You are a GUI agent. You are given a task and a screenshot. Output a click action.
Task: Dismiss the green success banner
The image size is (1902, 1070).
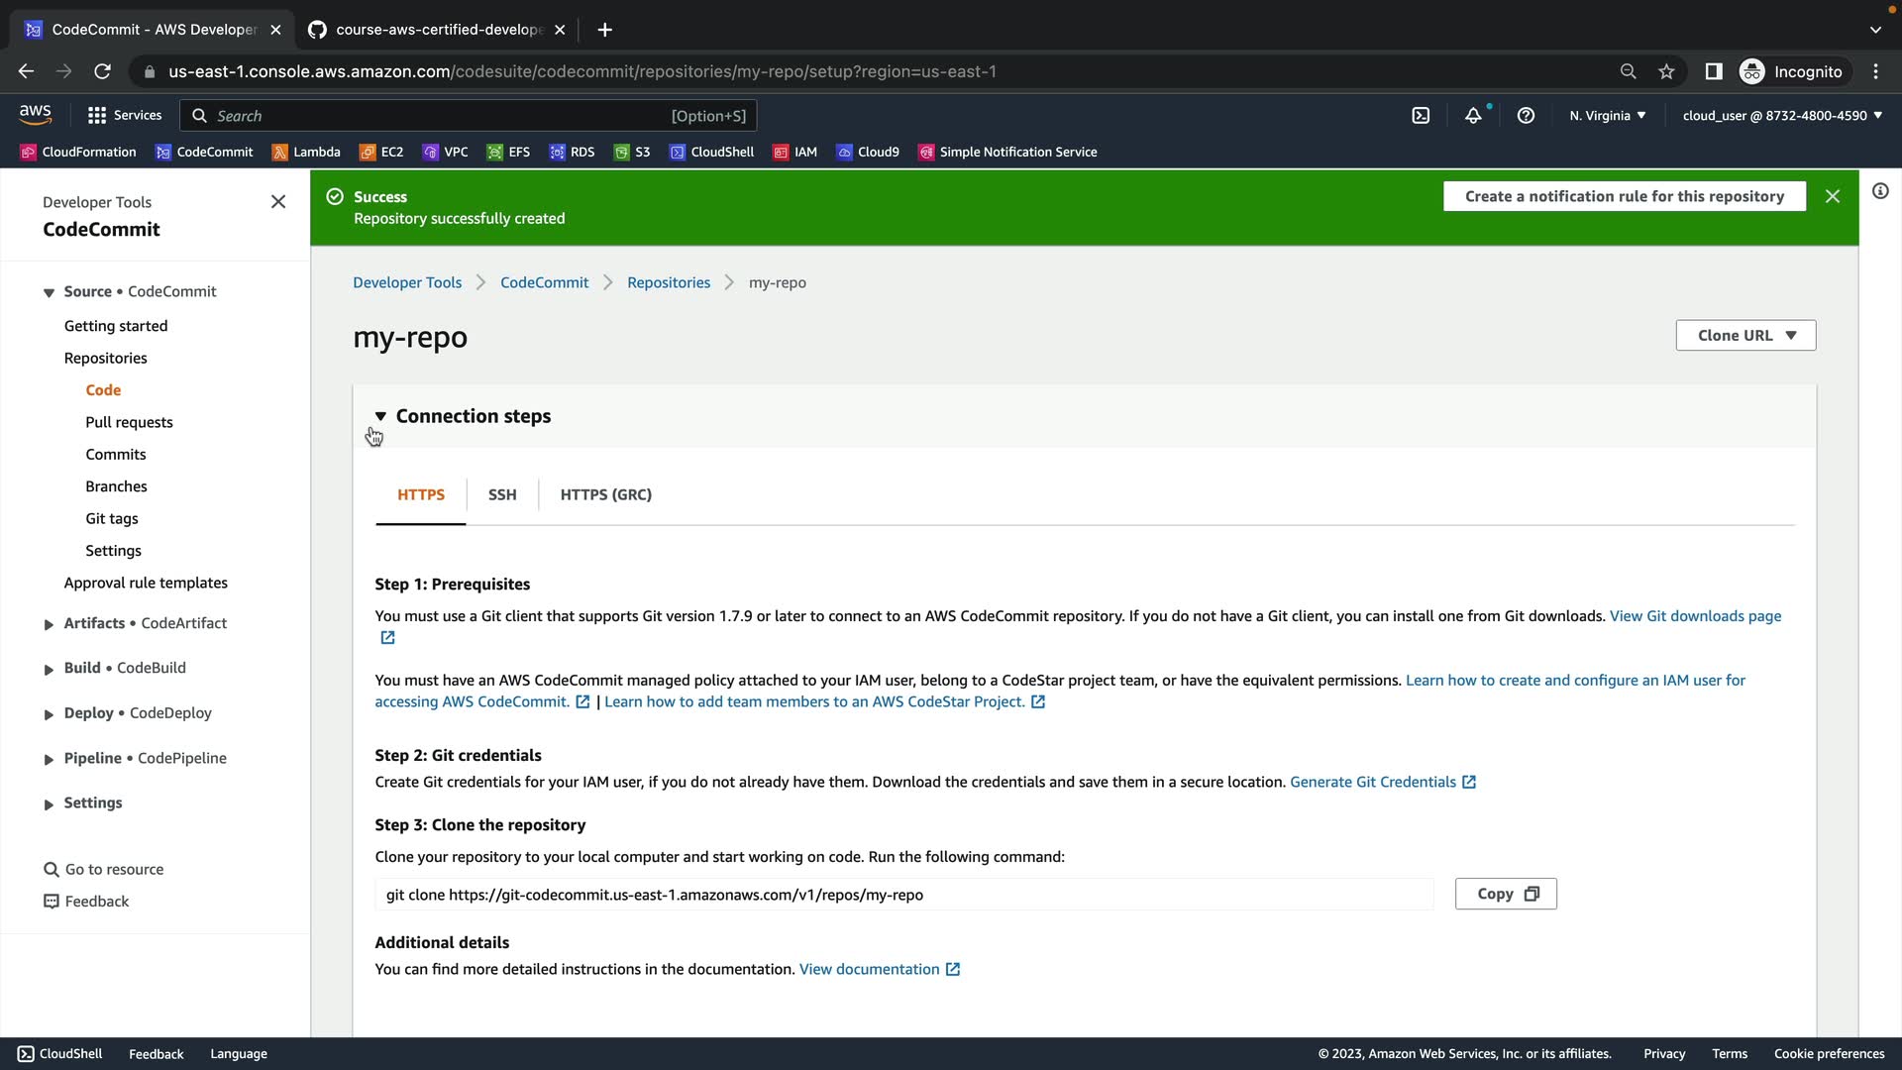point(1833,196)
